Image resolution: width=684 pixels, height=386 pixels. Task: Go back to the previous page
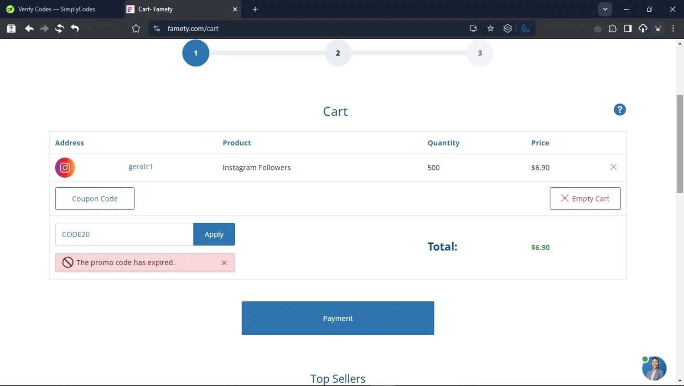pyautogui.click(x=29, y=29)
